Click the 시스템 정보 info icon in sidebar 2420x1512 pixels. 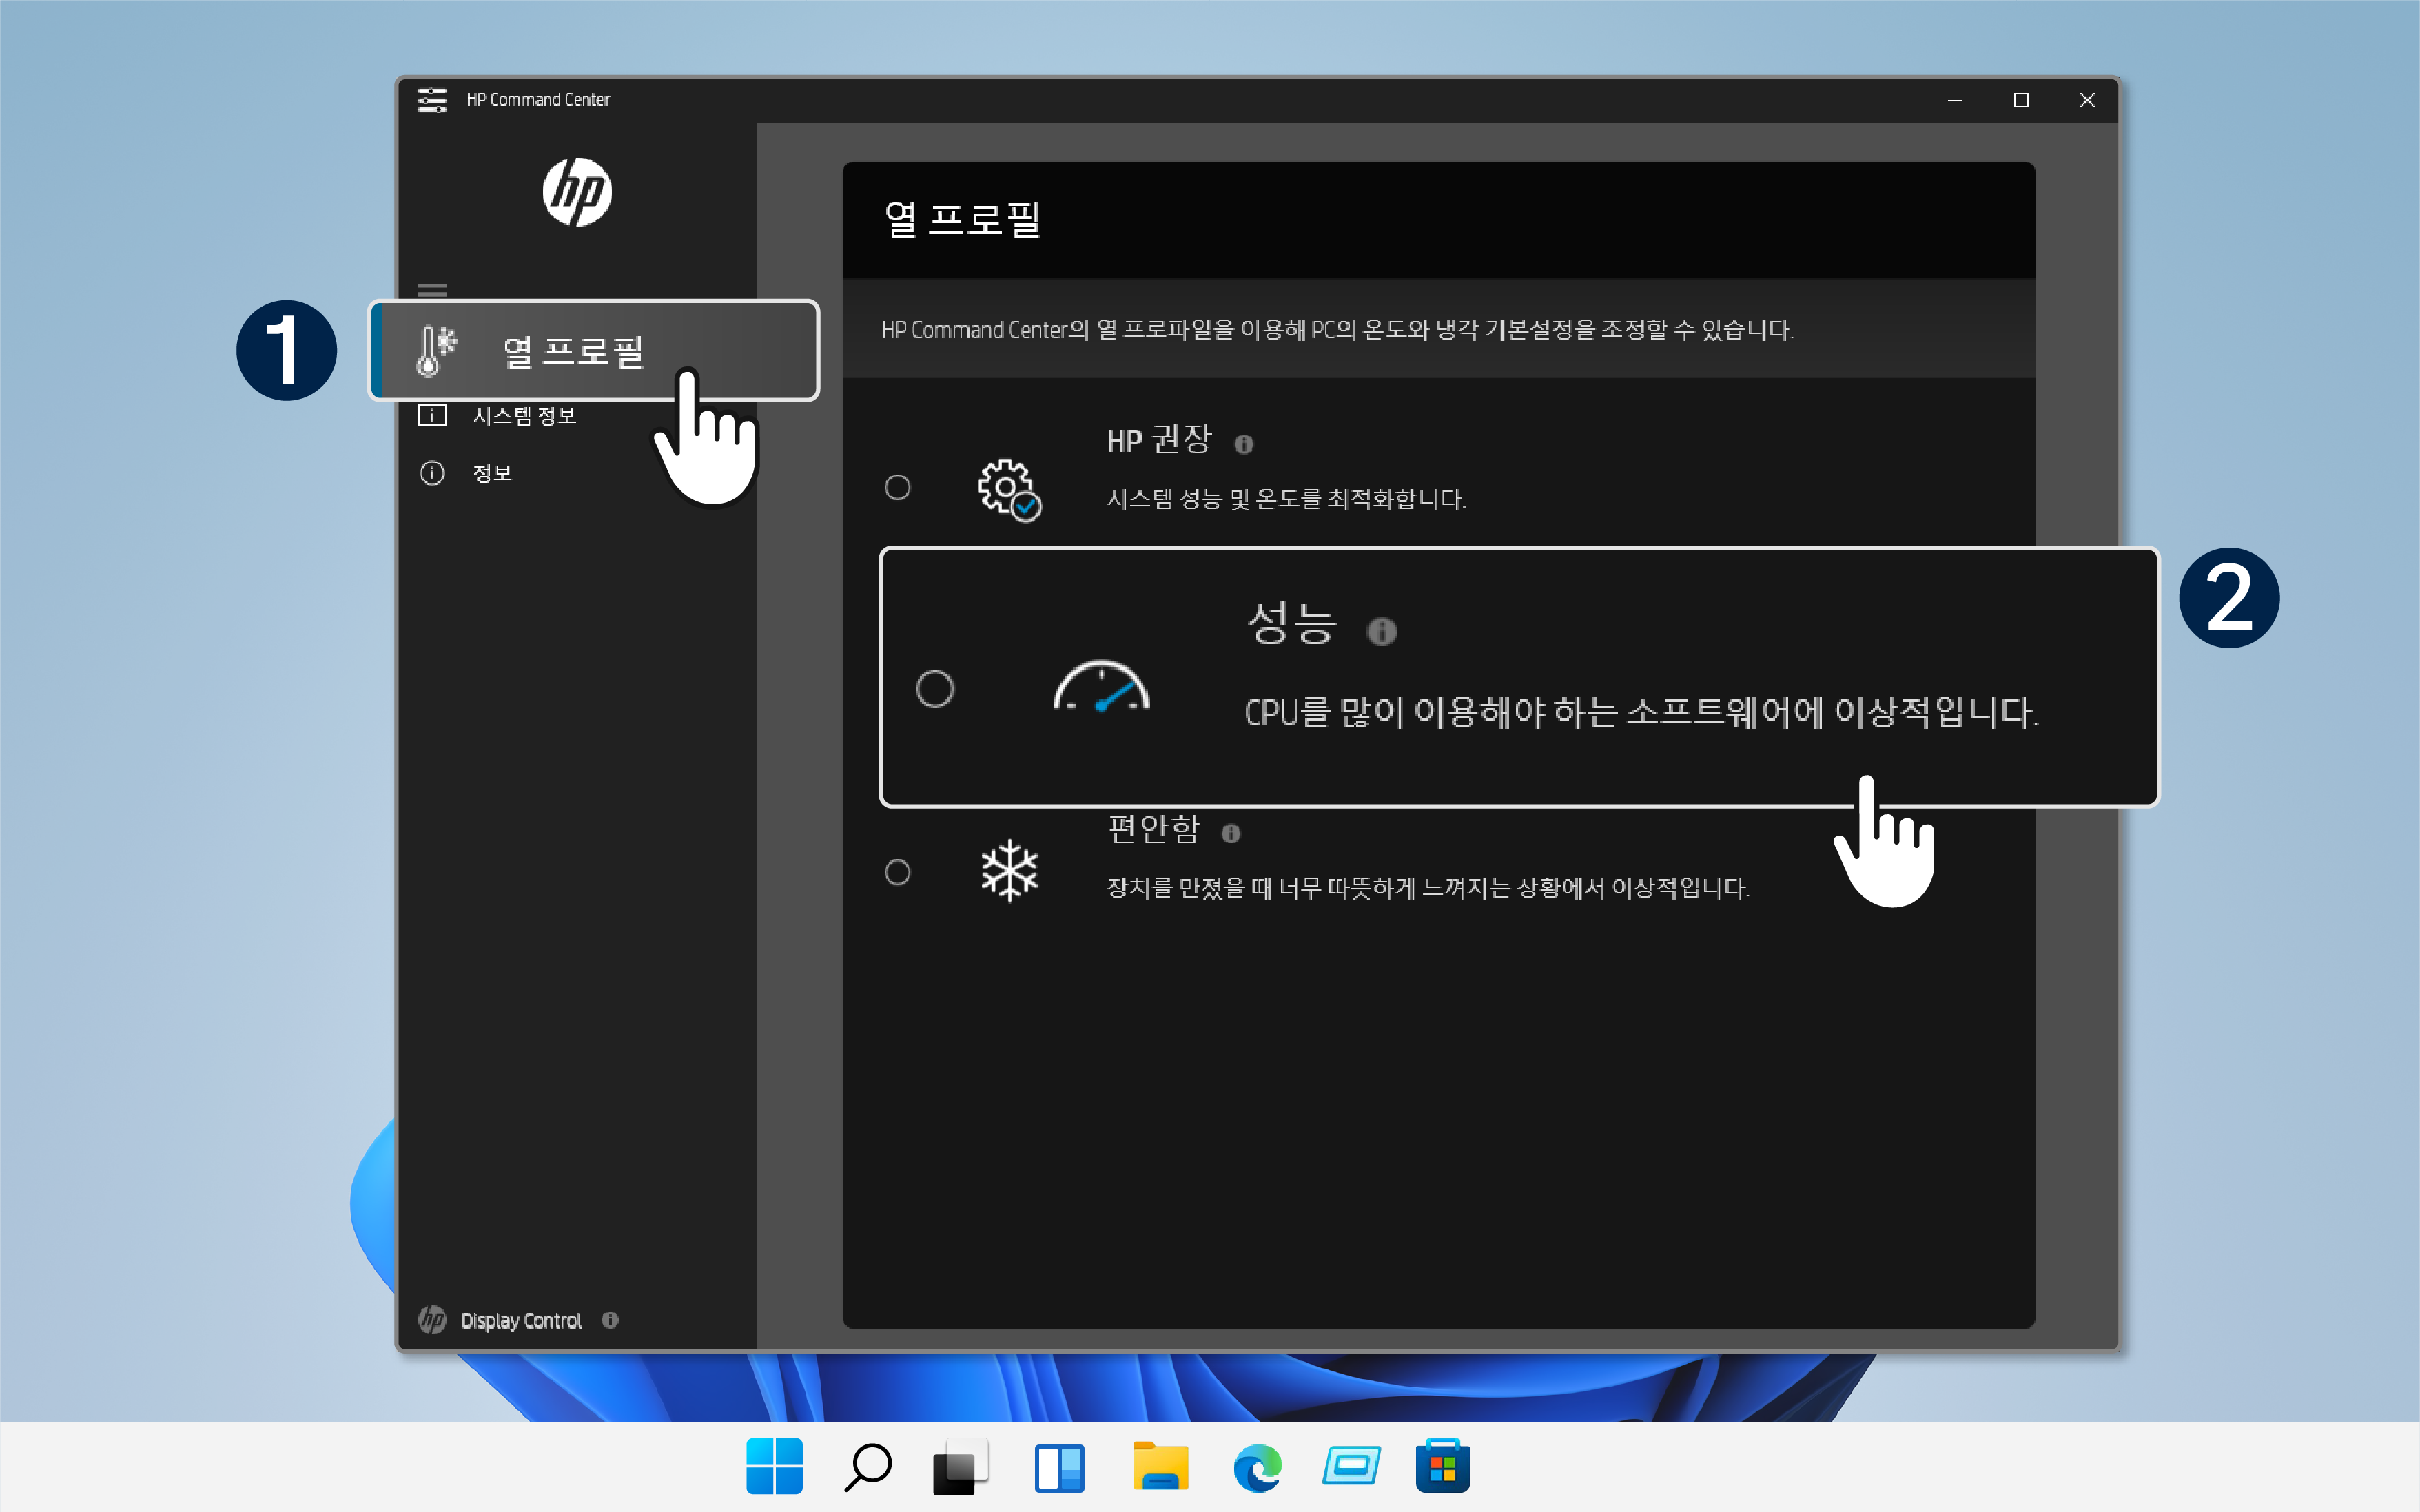click(x=433, y=414)
